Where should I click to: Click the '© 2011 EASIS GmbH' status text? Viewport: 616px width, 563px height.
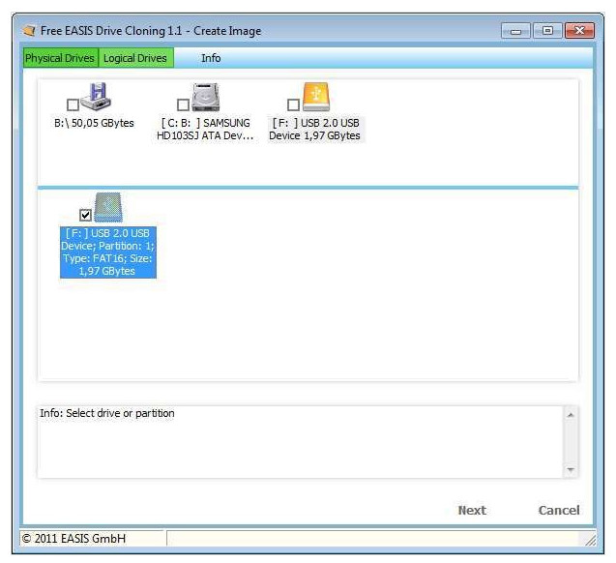(x=73, y=538)
